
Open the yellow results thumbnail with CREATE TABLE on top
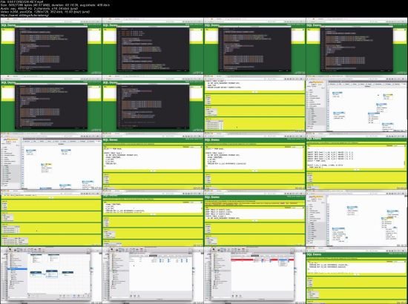254,103
